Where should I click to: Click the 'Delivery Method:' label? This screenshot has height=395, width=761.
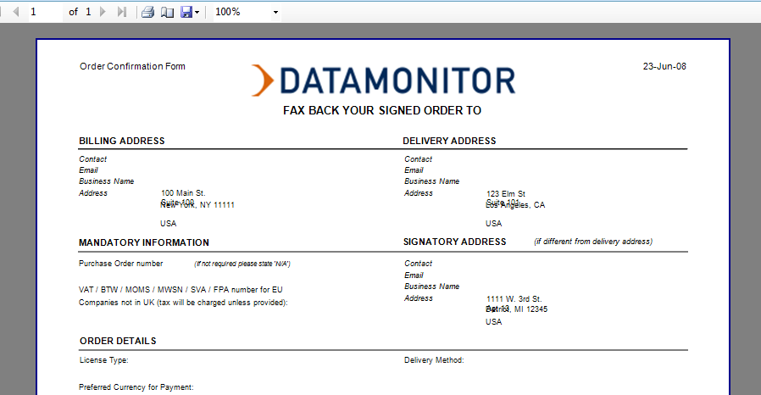(x=434, y=360)
